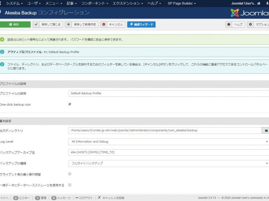The width and height of the screenshot is (269, 201).
Task: Click the 出力ディレクトリ path field
Action: (165, 130)
